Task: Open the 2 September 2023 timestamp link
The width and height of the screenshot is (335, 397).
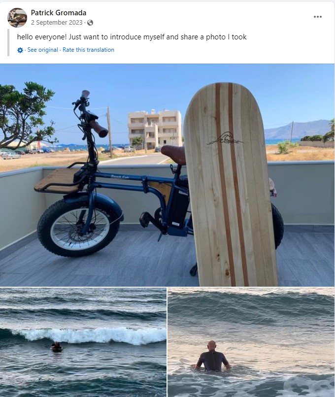Action: click(57, 23)
